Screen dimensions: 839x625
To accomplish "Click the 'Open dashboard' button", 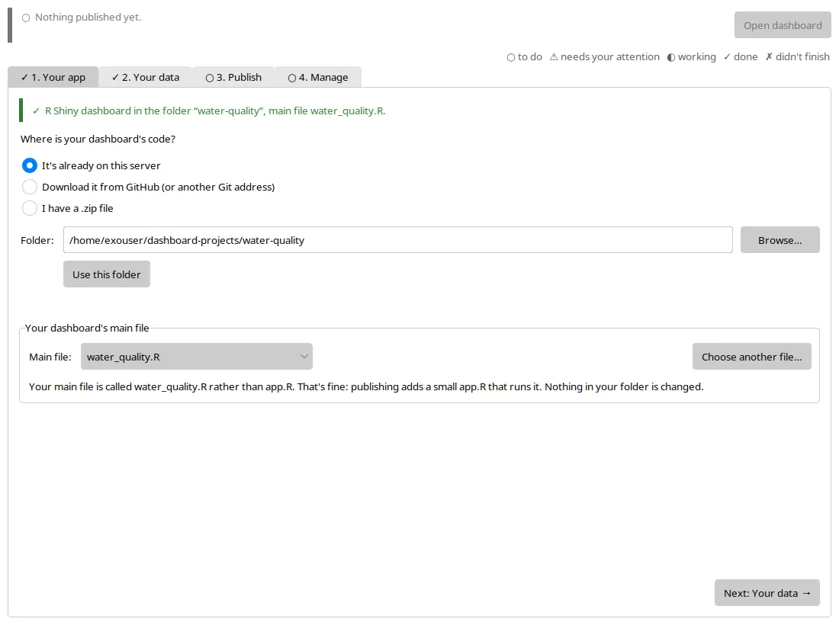I will tap(783, 25).
